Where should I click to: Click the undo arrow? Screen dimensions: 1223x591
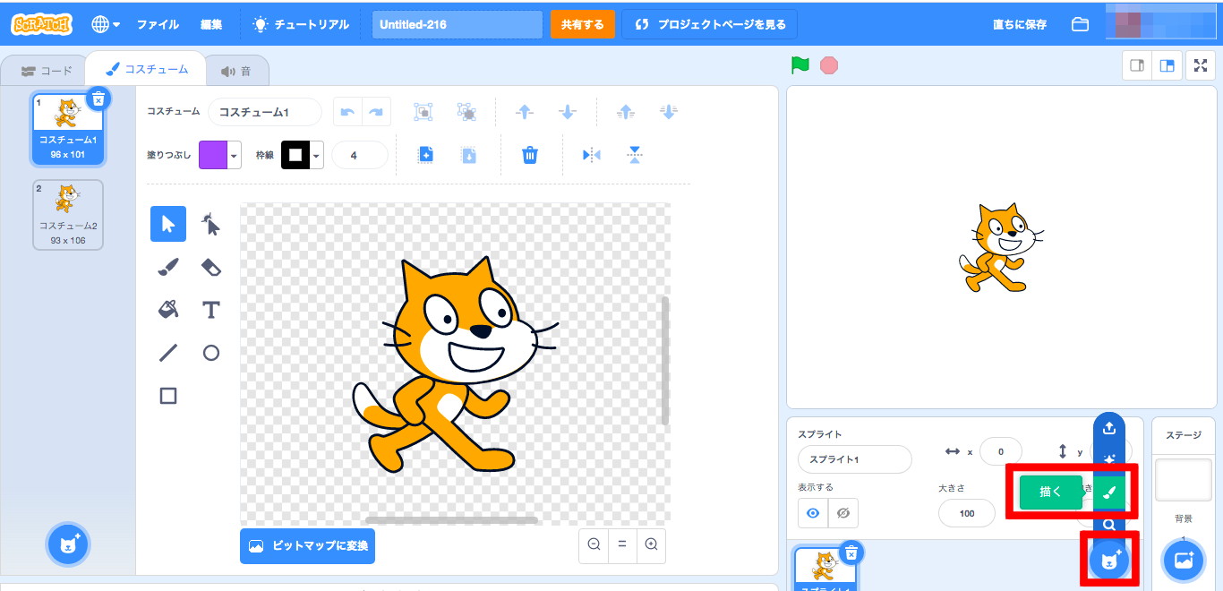pyautogui.click(x=347, y=112)
